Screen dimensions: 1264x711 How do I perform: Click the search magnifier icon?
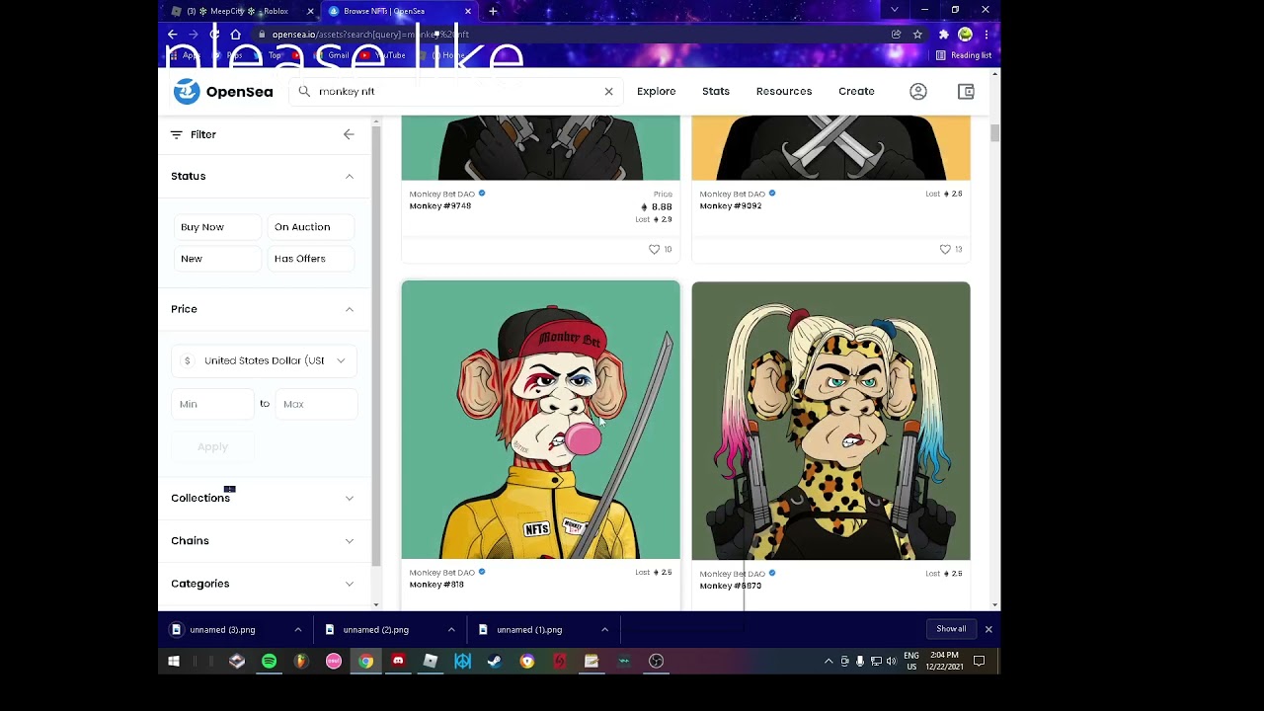(x=304, y=91)
